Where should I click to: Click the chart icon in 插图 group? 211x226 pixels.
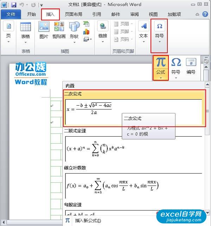point(87,32)
